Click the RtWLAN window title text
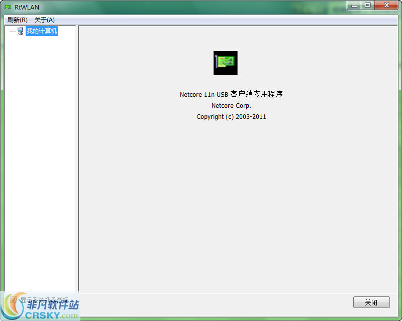The height and width of the screenshot is (321, 402). click(27, 7)
